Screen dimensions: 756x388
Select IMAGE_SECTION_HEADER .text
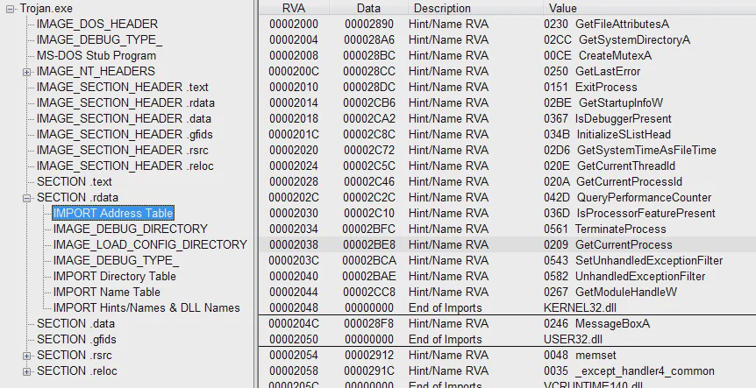[x=123, y=87]
